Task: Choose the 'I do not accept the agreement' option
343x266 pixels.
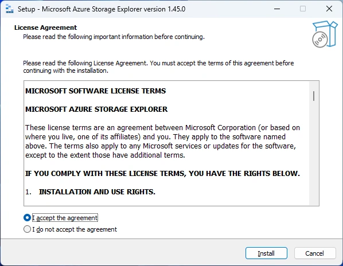Action: [27, 229]
